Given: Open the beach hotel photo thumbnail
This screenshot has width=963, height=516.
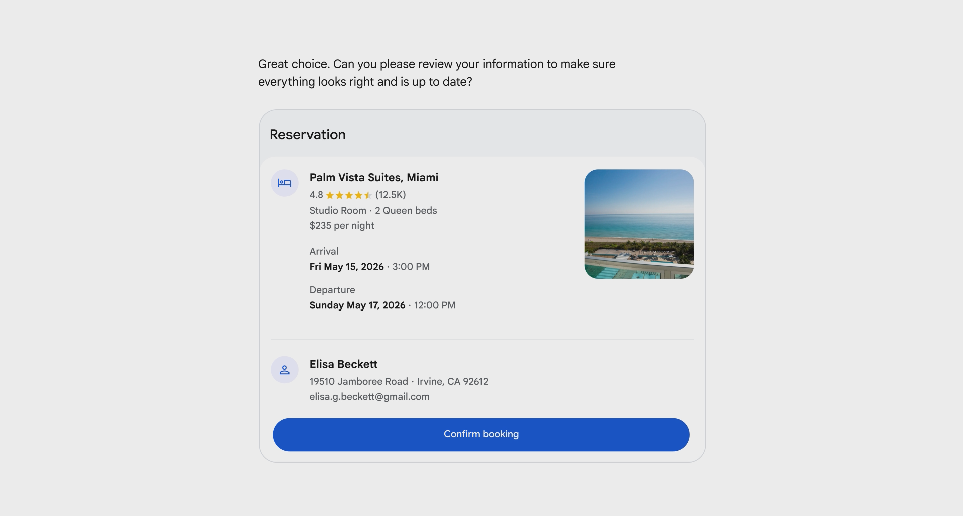Looking at the screenshot, I should click(639, 224).
